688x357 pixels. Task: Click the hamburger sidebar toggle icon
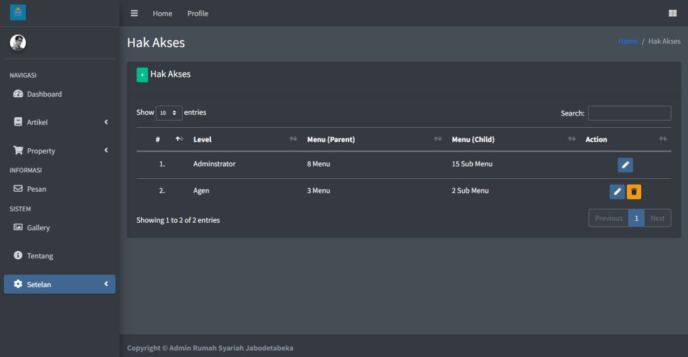(x=134, y=13)
